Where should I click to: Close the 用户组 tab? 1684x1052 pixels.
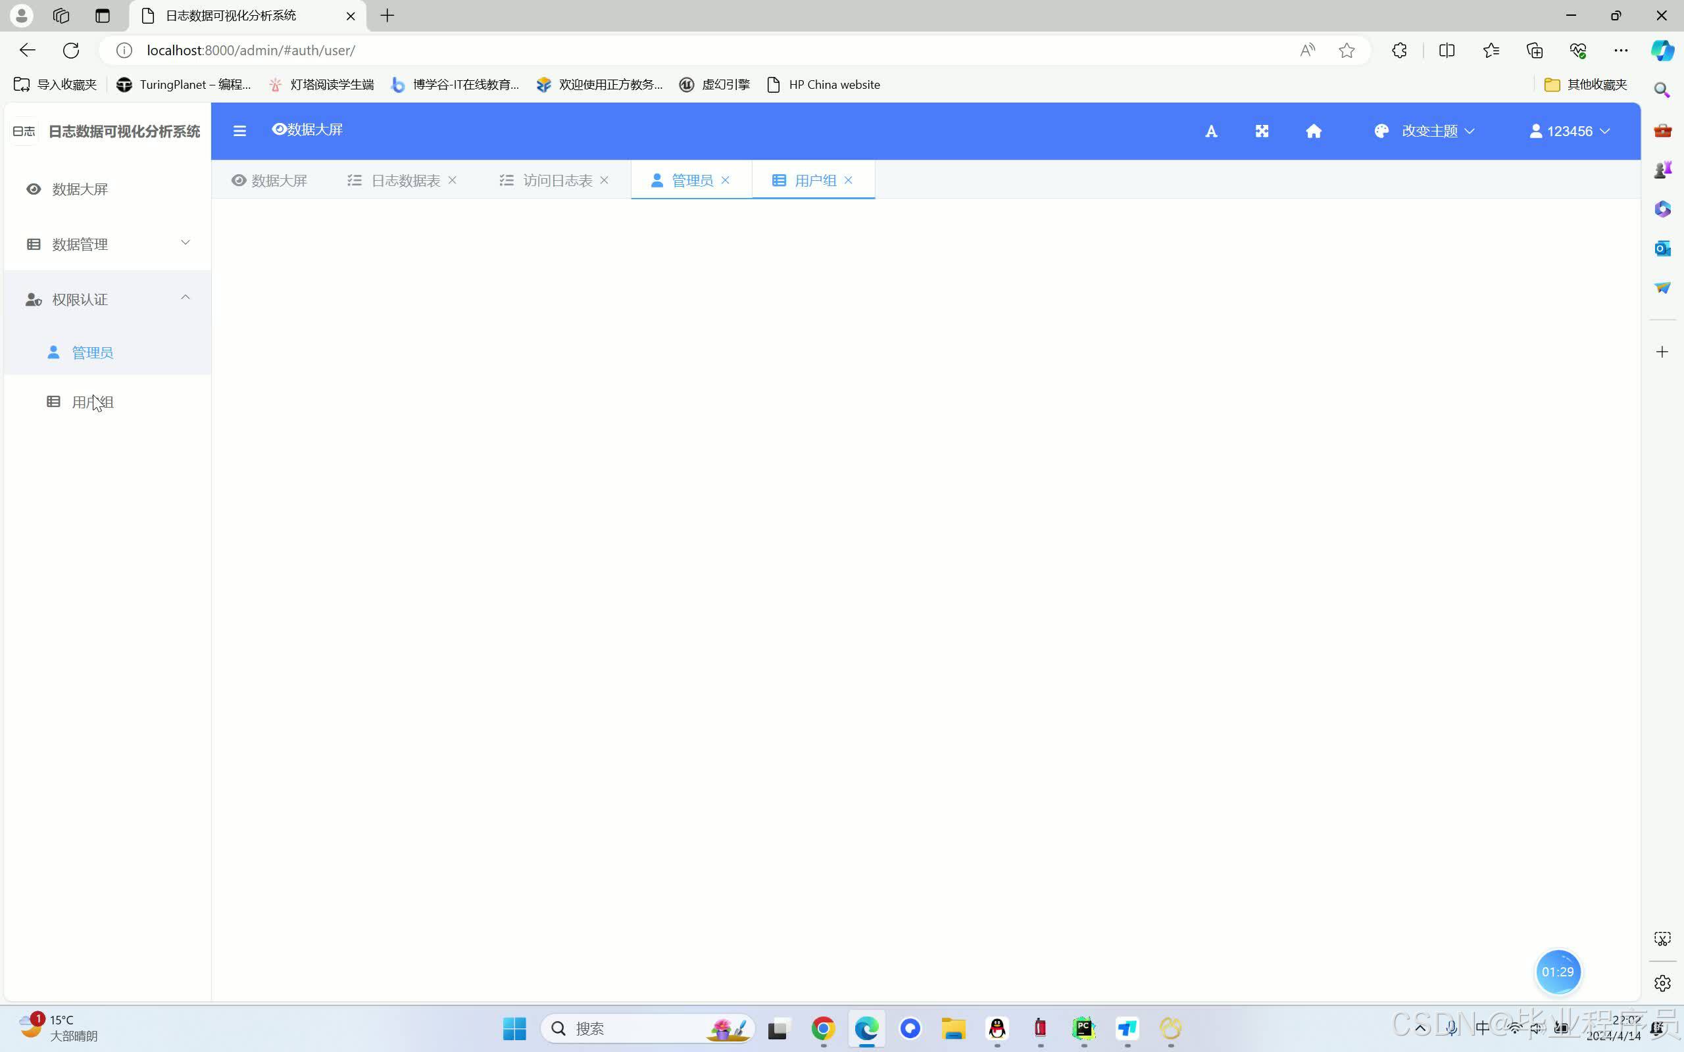click(849, 179)
